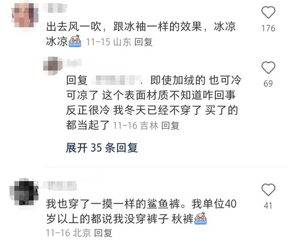Reply to the 11-16 北京 comment
Screen dimensions: 288x245
[x=103, y=233]
